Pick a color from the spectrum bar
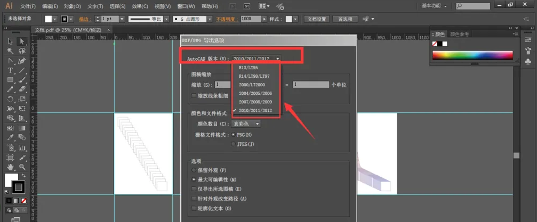This screenshot has height=222, width=537. tap(472, 55)
